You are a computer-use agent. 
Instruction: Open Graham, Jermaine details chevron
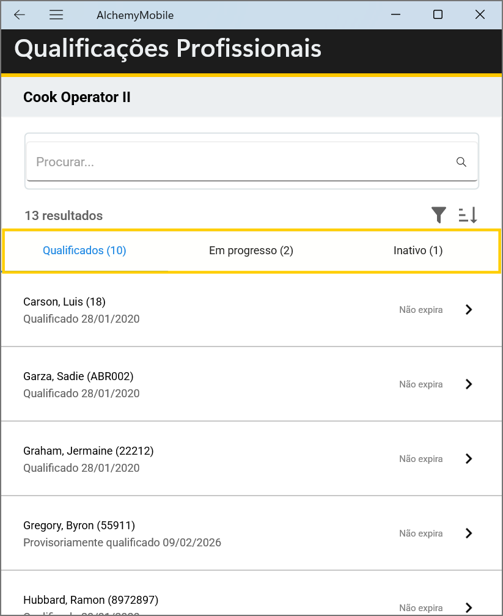(x=469, y=459)
